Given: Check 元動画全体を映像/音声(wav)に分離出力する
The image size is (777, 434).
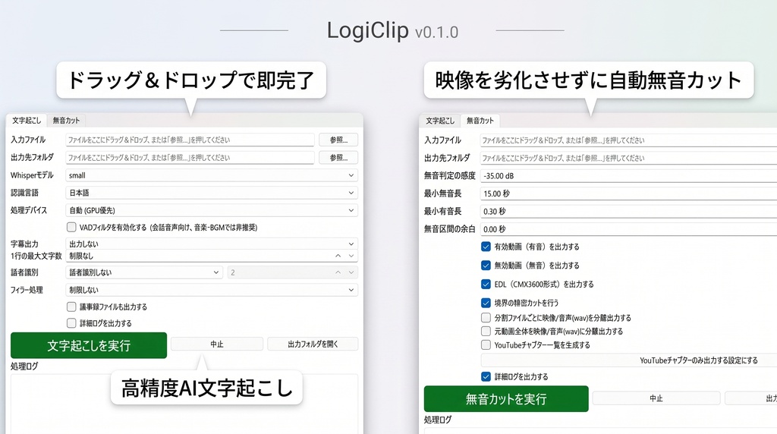Looking at the screenshot, I should (486, 331).
